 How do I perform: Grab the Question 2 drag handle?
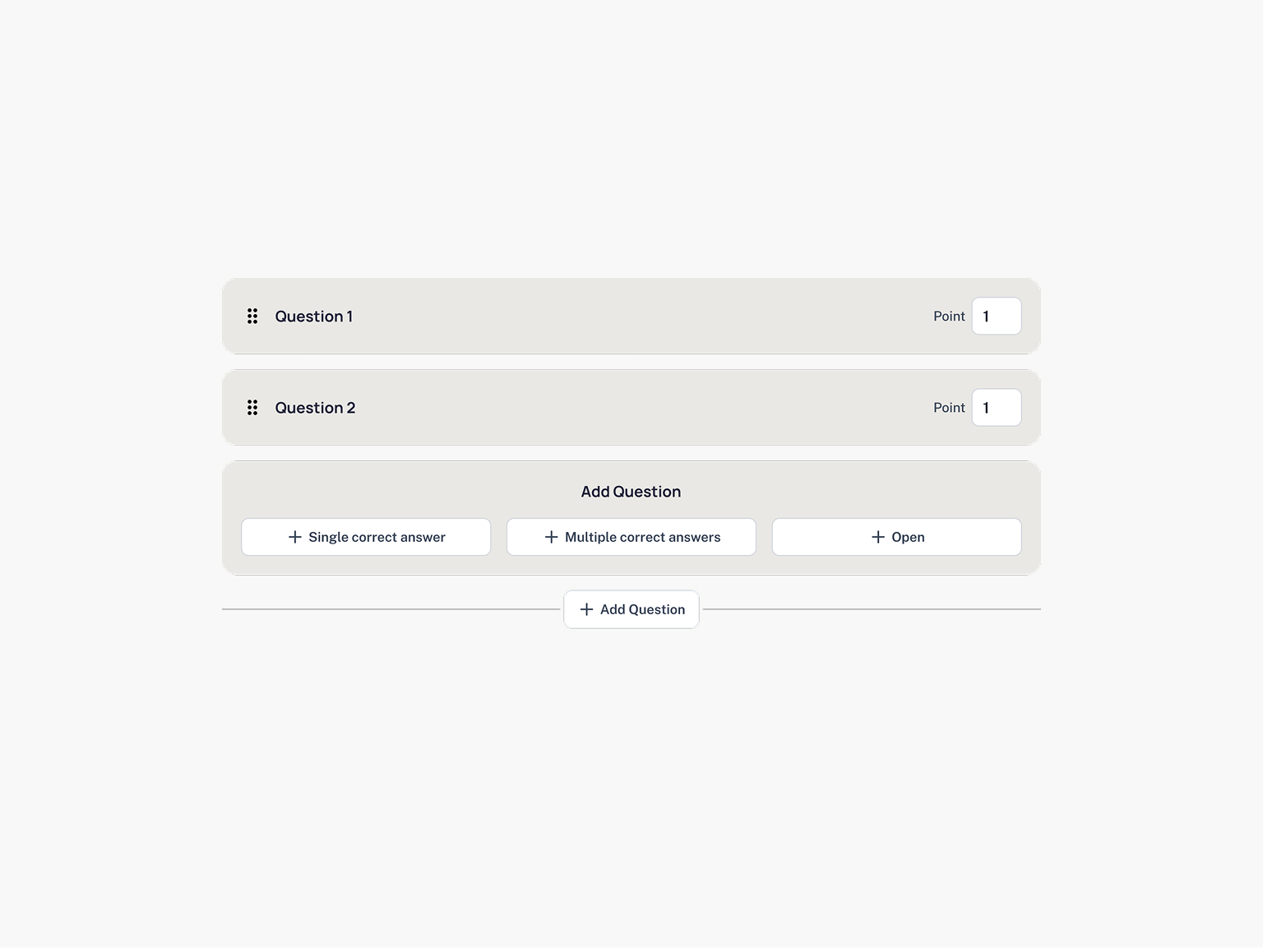[252, 408]
